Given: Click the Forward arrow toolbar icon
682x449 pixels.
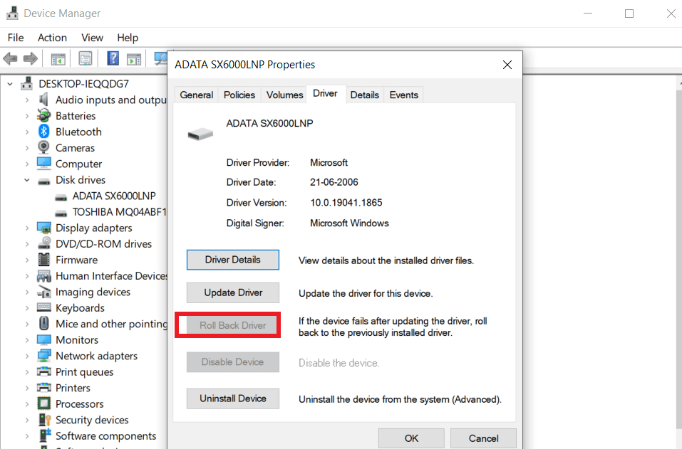Looking at the screenshot, I should 31,58.
